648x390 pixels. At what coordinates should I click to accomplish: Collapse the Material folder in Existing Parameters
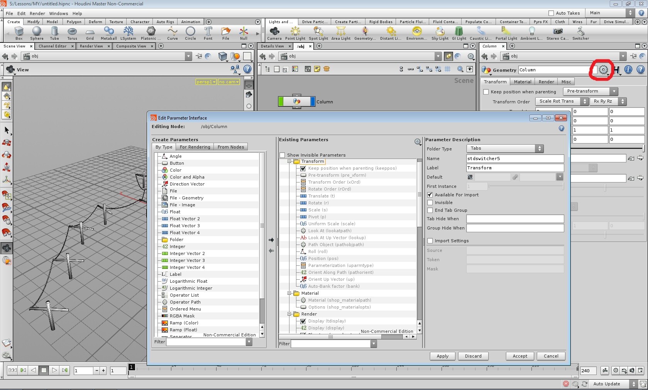pos(289,293)
